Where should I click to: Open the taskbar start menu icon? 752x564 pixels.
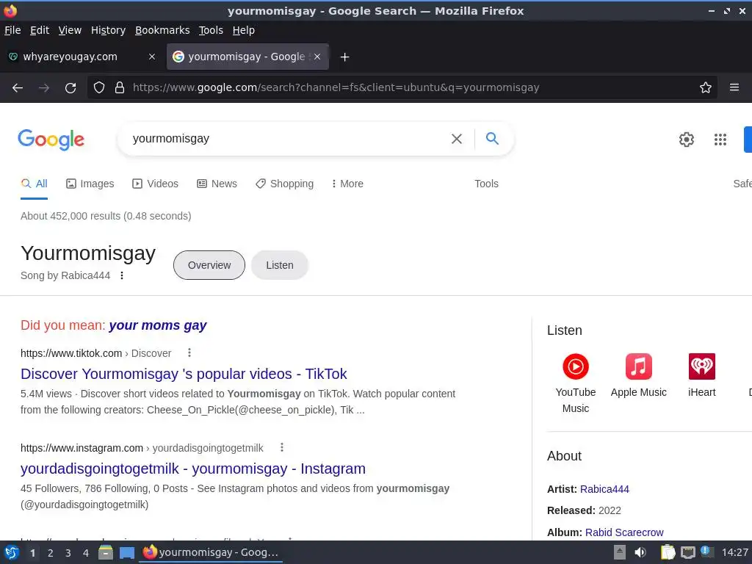click(12, 553)
